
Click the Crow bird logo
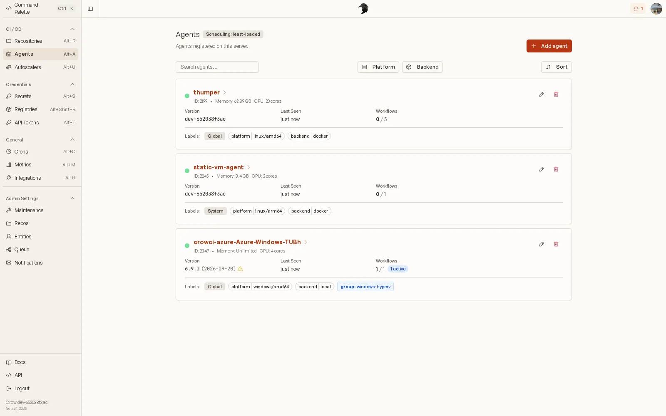(x=363, y=9)
